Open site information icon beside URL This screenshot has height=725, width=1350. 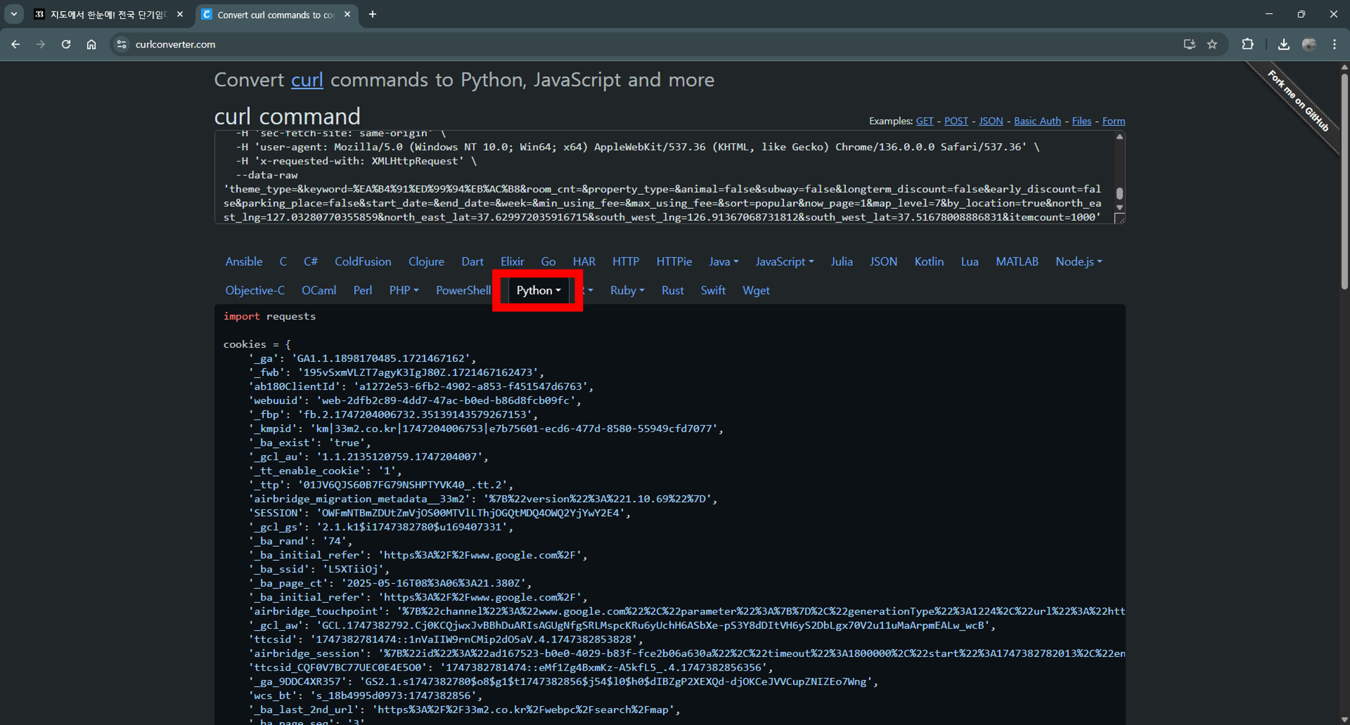121,44
